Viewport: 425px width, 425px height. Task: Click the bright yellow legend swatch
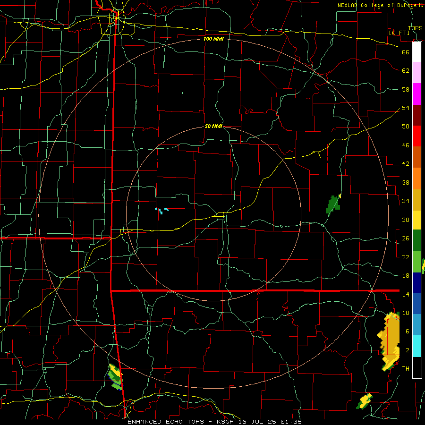(x=417, y=220)
